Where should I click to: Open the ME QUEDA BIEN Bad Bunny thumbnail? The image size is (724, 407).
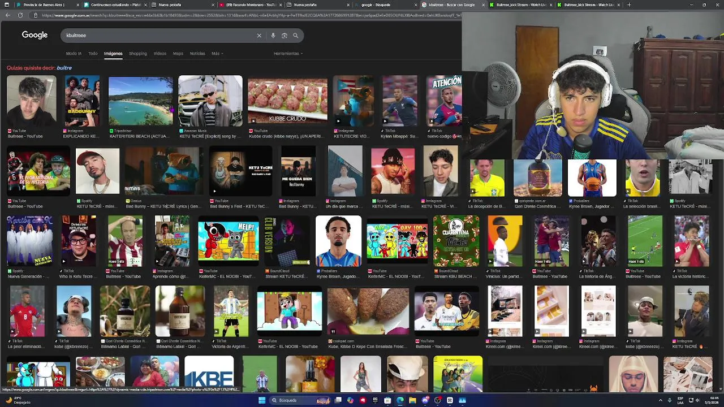point(298,171)
